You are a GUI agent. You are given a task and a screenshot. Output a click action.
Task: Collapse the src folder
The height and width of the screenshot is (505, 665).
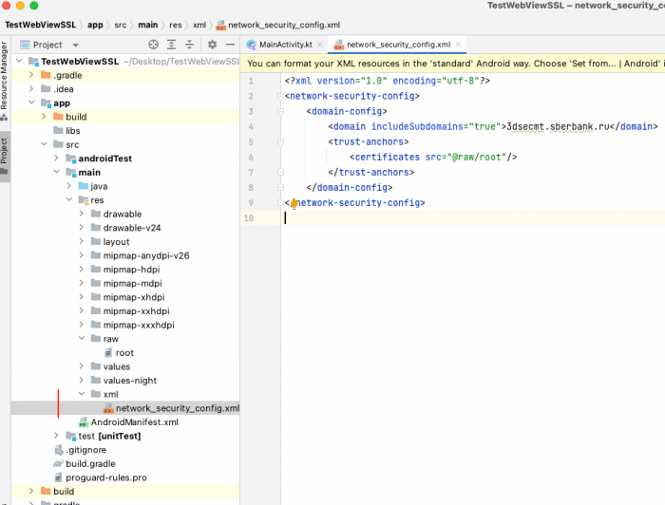44,144
